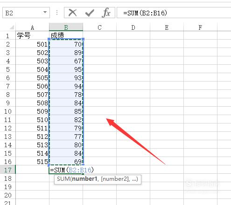This screenshot has width=231, height=205.
Task: Click the cell with student ID 511
Action: click(x=32, y=128)
